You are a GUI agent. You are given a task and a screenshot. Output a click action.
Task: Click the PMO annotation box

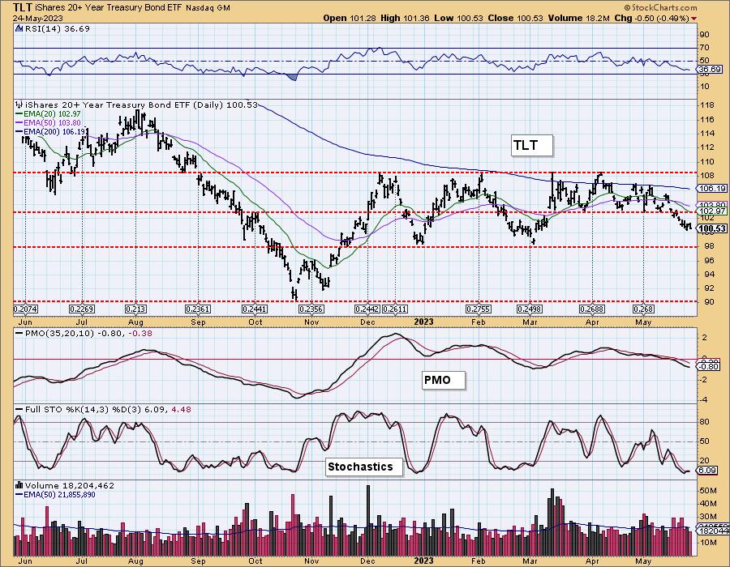(444, 380)
